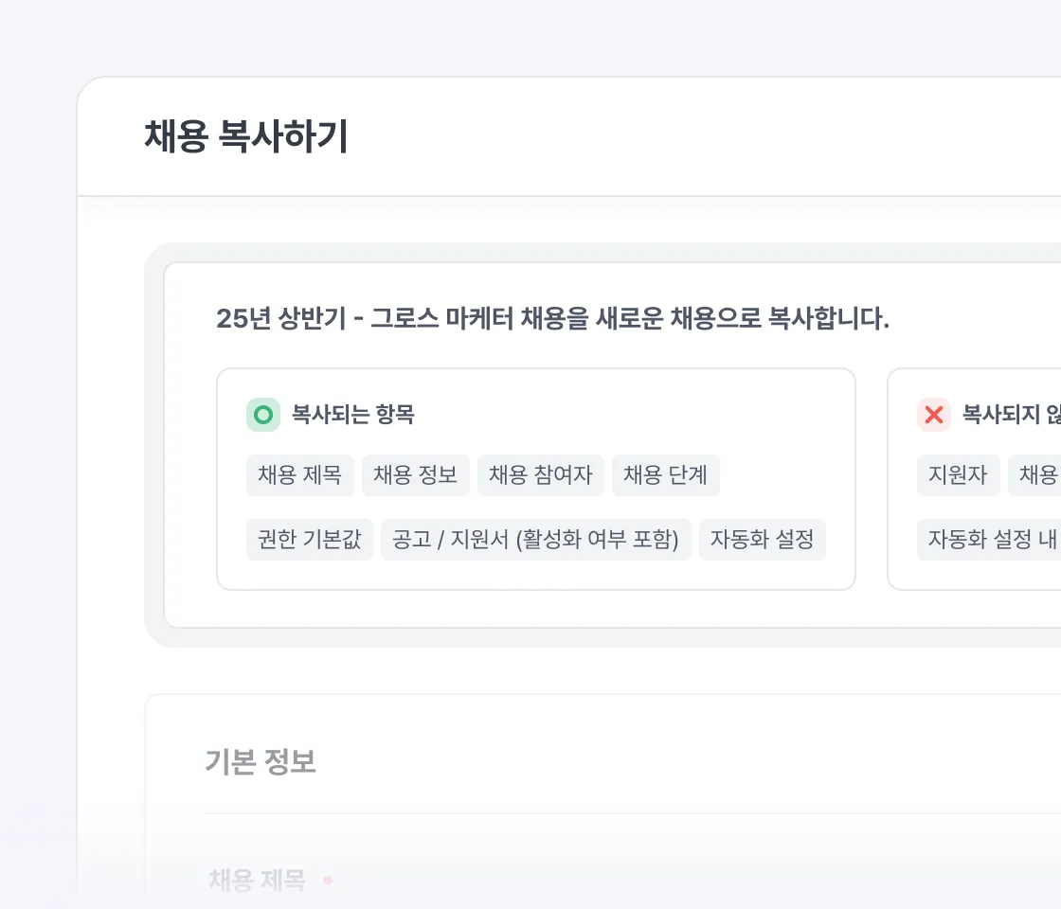The image size is (1061, 909).
Task: Click the 자동화 설정 내 tag
Action: [989, 540]
